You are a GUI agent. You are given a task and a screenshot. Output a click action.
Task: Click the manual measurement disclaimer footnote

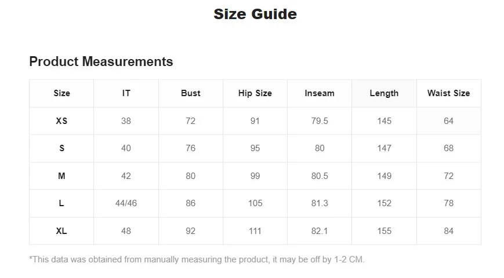tap(197, 259)
